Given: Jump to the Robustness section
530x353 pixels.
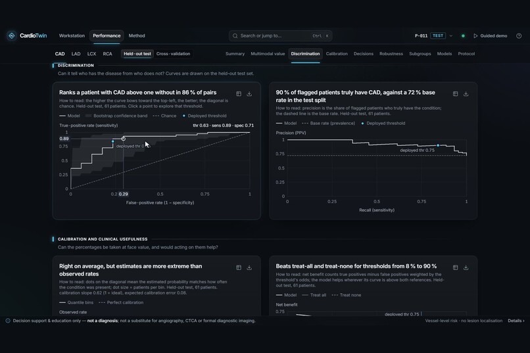Looking at the screenshot, I should click(x=391, y=54).
